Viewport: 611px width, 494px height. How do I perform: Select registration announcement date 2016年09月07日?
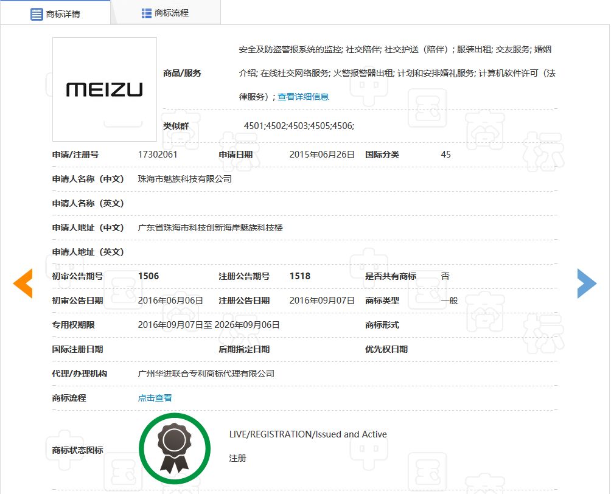tap(322, 301)
